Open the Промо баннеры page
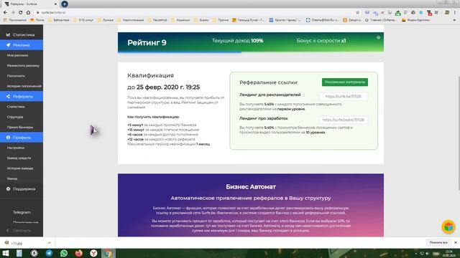Screen dimensions: 460x258 20,128
